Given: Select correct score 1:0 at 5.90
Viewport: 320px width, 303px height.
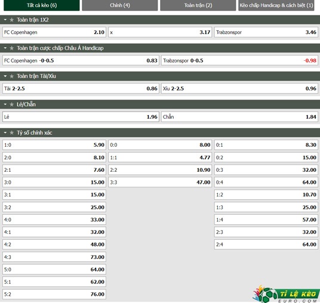Looking at the screenshot, I should pos(54,145).
